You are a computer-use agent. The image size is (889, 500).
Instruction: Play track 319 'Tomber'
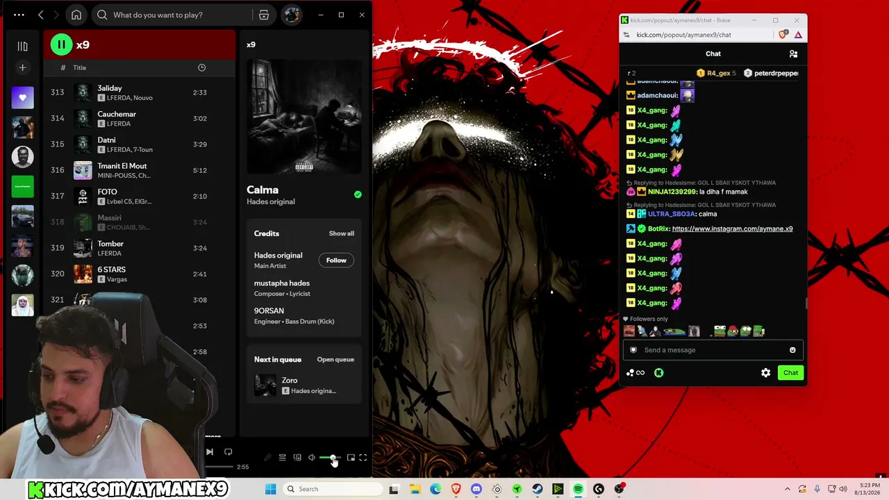tap(139, 248)
